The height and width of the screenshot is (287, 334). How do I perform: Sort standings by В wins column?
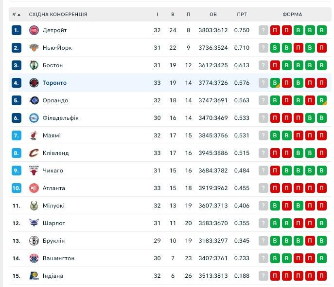pyautogui.click(x=173, y=15)
